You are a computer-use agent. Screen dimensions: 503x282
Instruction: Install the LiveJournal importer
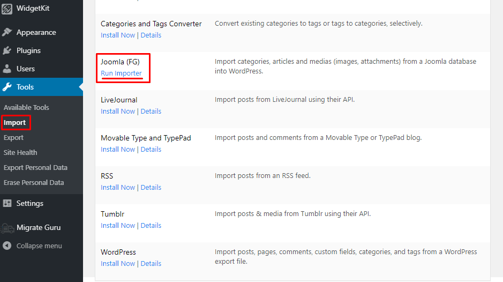coord(118,111)
